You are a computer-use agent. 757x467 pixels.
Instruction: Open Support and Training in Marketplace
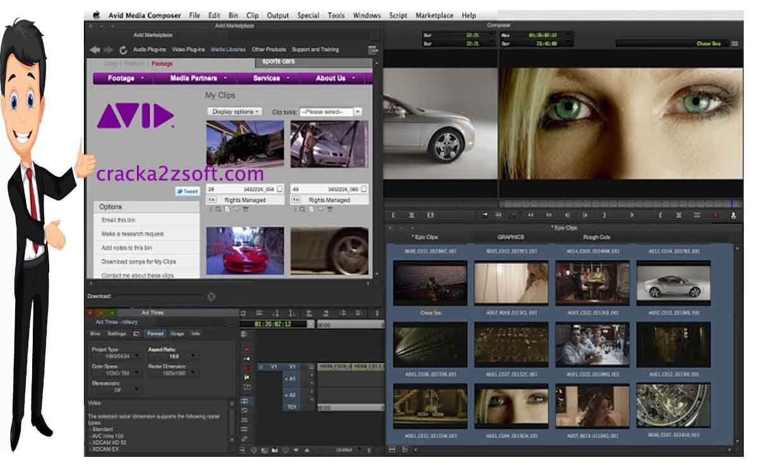315,49
